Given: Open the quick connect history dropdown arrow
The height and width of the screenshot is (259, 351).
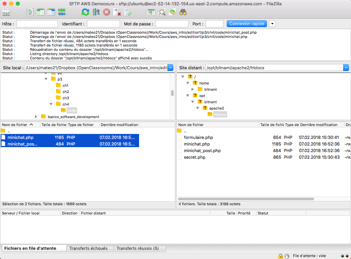Looking at the screenshot, I should [x=272, y=24].
